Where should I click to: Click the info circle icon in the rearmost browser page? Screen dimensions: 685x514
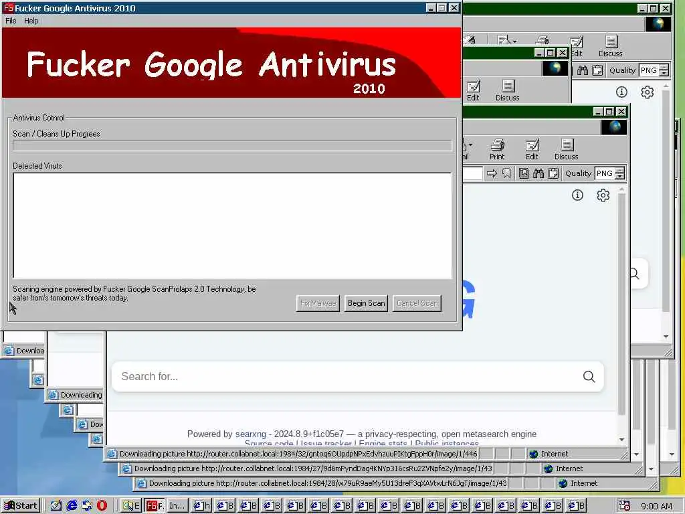click(621, 92)
